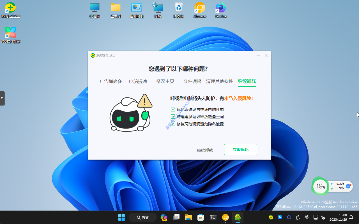The image size is (359, 224).
Task: Uncheck 优化系统设置提速电脑性能 checkbox
Action: click(x=173, y=109)
